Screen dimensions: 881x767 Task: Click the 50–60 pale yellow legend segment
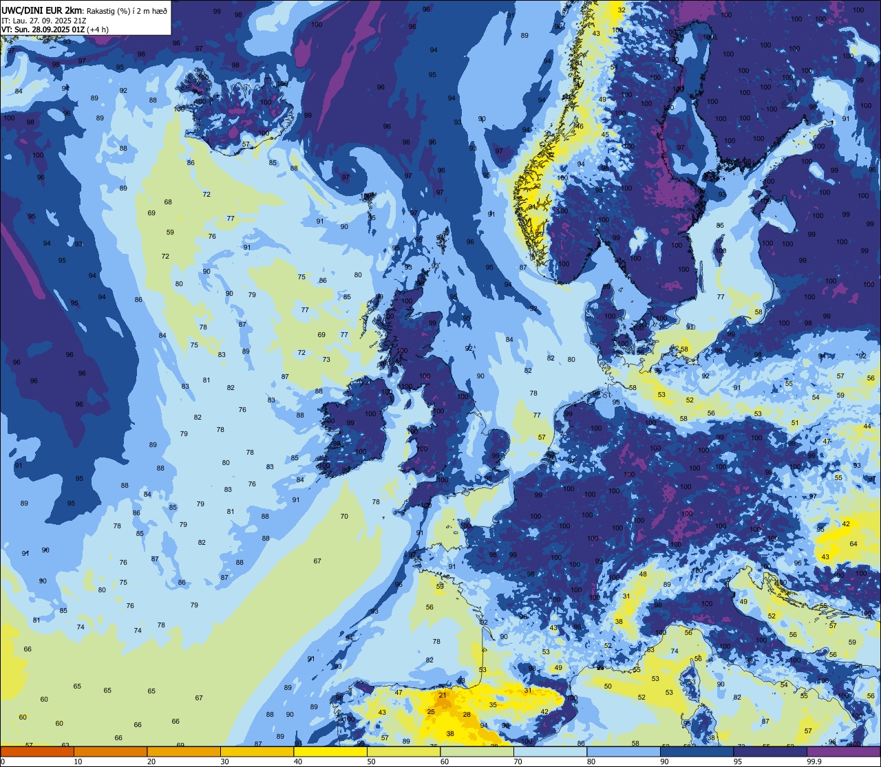point(403,751)
